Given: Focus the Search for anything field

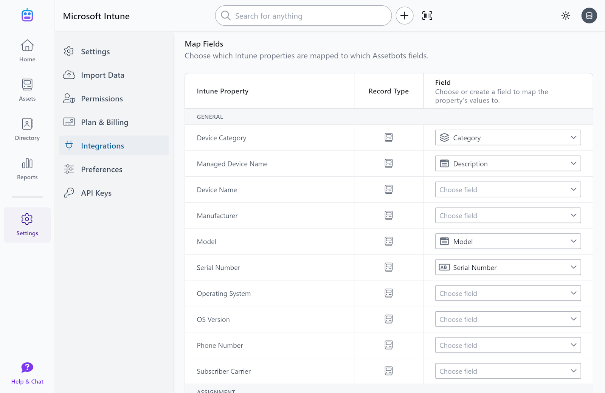Looking at the screenshot, I should coord(303,16).
